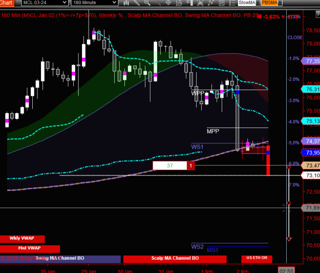This screenshot has width=320, height=273.
Task: Open the properties list icon
Action: 232,3
